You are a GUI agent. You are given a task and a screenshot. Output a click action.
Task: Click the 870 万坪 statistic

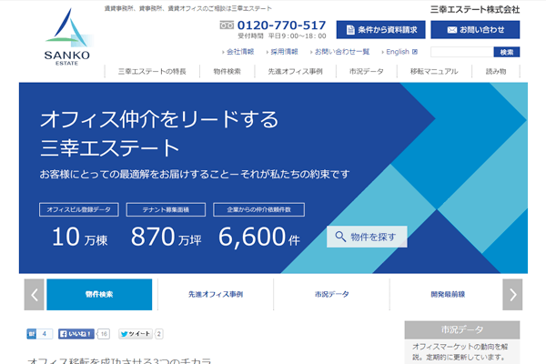[x=166, y=237]
